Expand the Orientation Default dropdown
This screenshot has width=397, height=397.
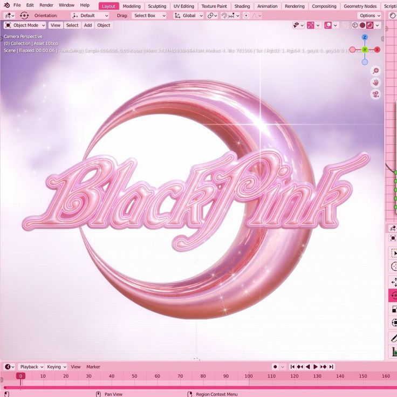click(x=90, y=16)
